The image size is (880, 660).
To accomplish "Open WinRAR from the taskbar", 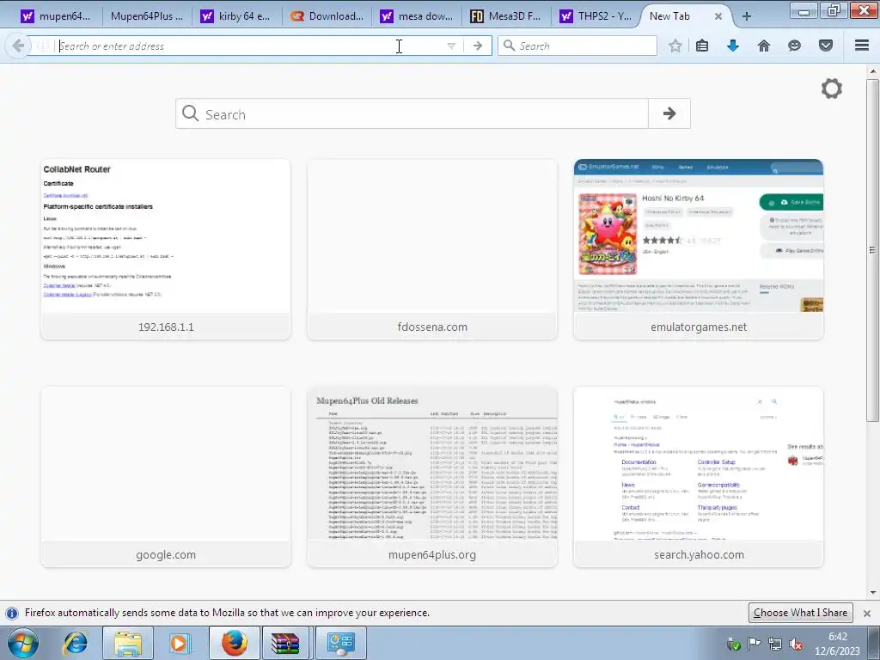I will [x=285, y=643].
